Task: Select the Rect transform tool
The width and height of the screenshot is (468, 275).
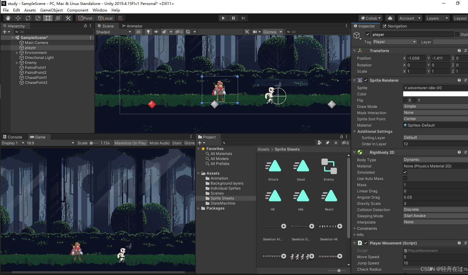Action: pos(48,18)
